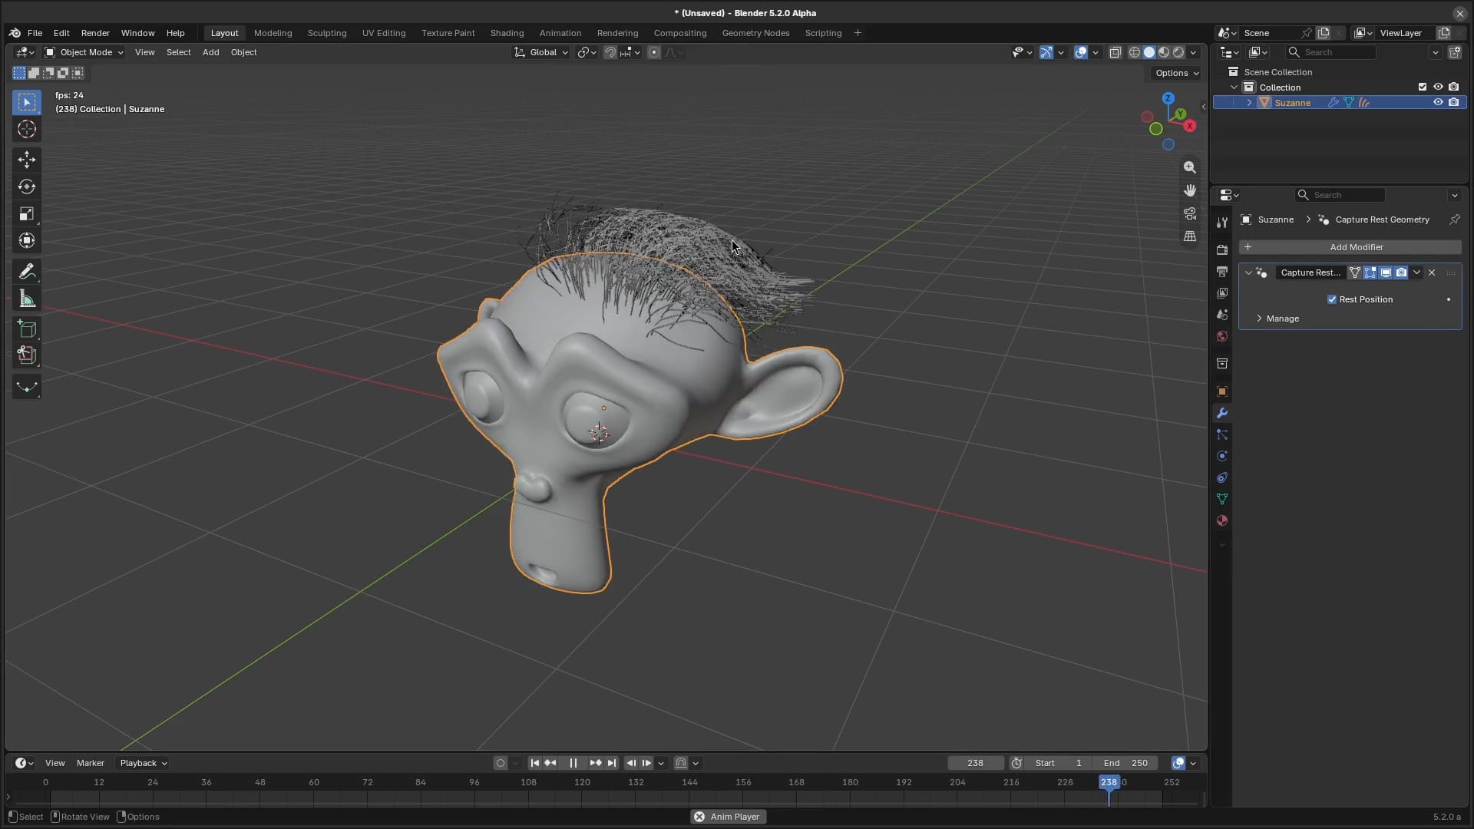The image size is (1474, 829).
Task: Toggle modifier edit mode display
Action: point(1370,272)
